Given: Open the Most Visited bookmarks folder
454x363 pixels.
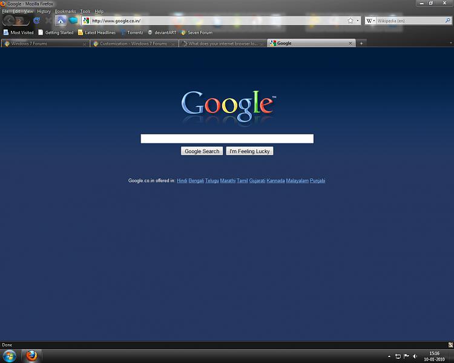Looking at the screenshot, I should pos(19,33).
